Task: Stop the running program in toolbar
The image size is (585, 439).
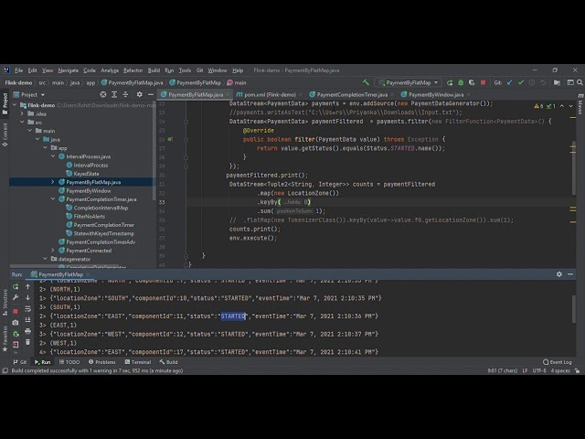Action: pos(484,82)
